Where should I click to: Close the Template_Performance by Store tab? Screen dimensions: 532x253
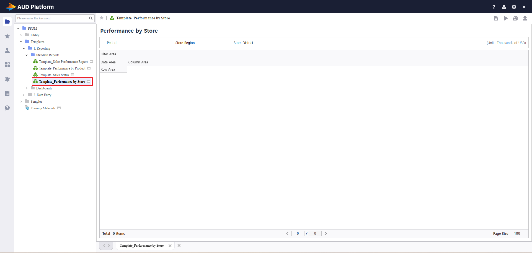170,246
